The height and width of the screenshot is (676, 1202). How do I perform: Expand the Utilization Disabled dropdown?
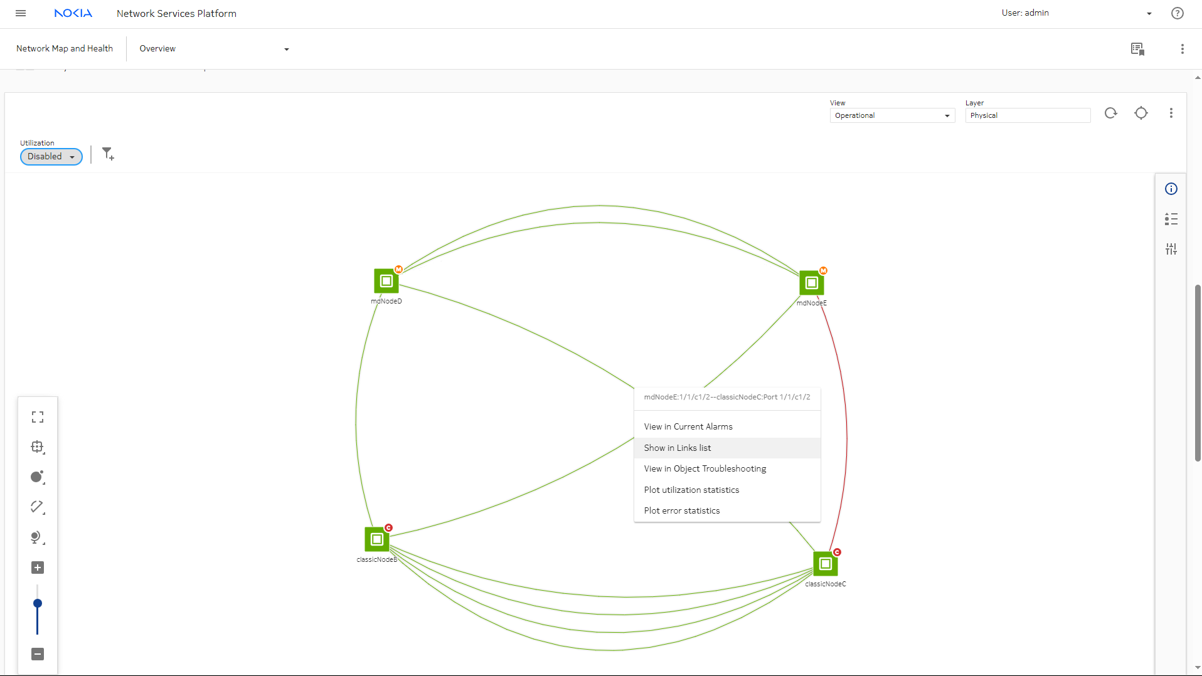[51, 157]
